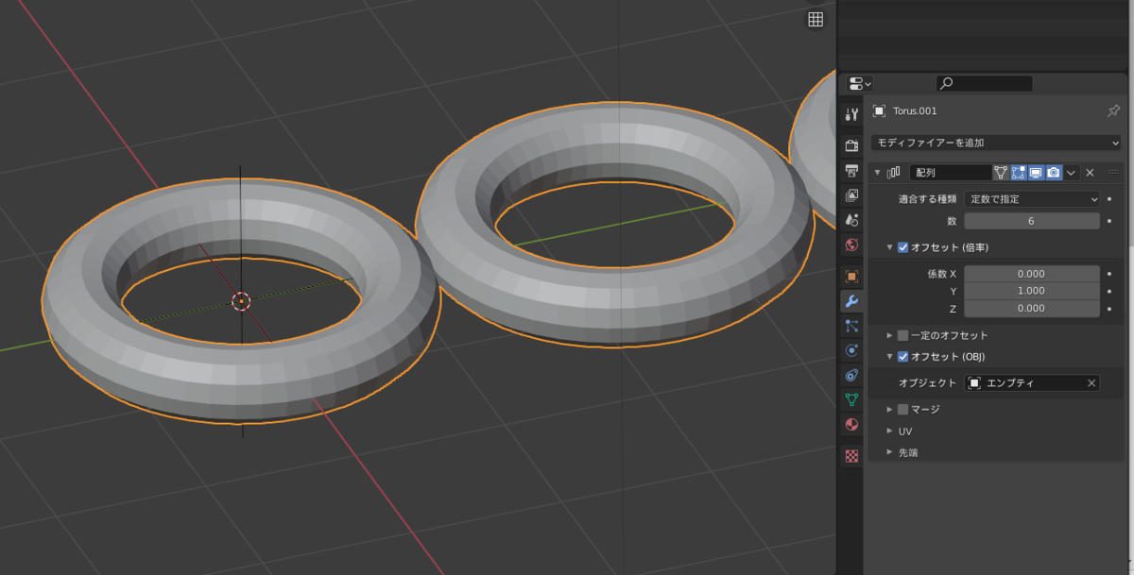Open the Object properties tab
The width and height of the screenshot is (1134, 575).
(851, 276)
